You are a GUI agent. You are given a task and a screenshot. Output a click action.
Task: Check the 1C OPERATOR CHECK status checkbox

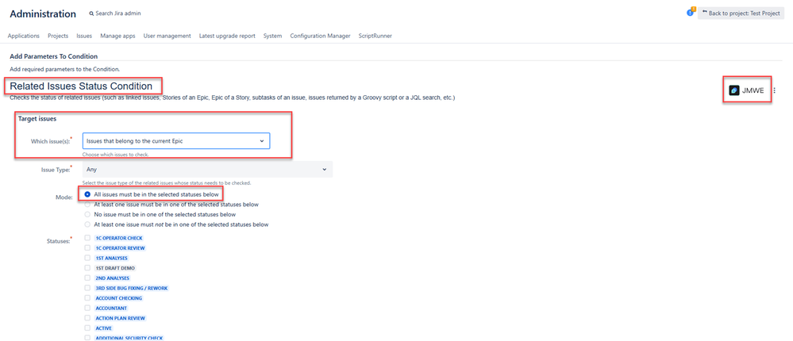[x=87, y=237]
